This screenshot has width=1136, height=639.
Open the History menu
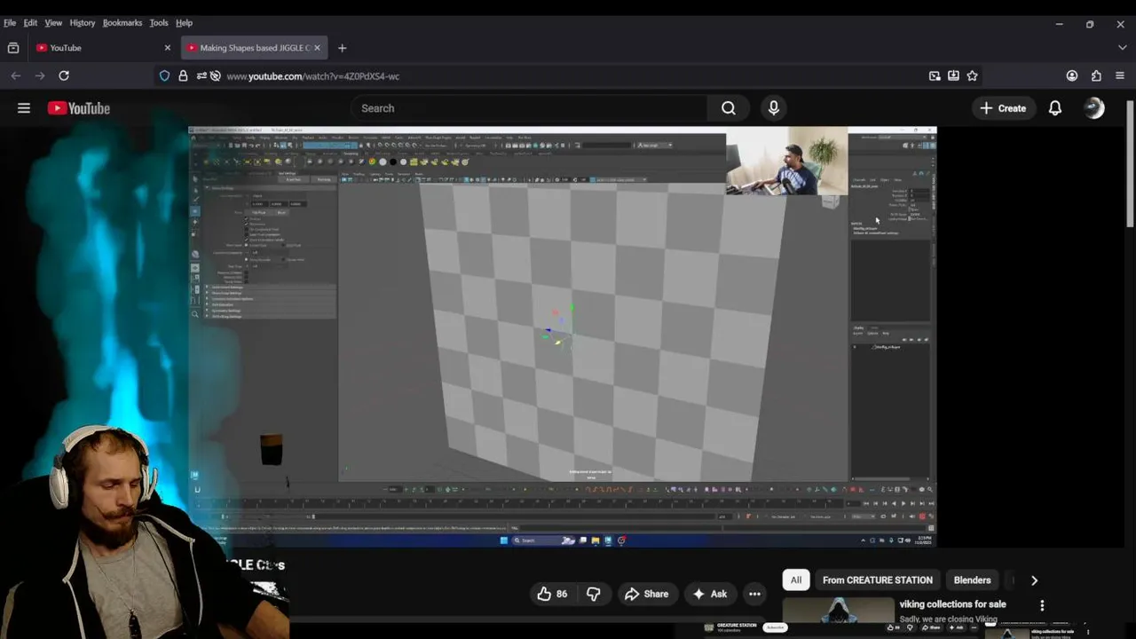coord(83,23)
